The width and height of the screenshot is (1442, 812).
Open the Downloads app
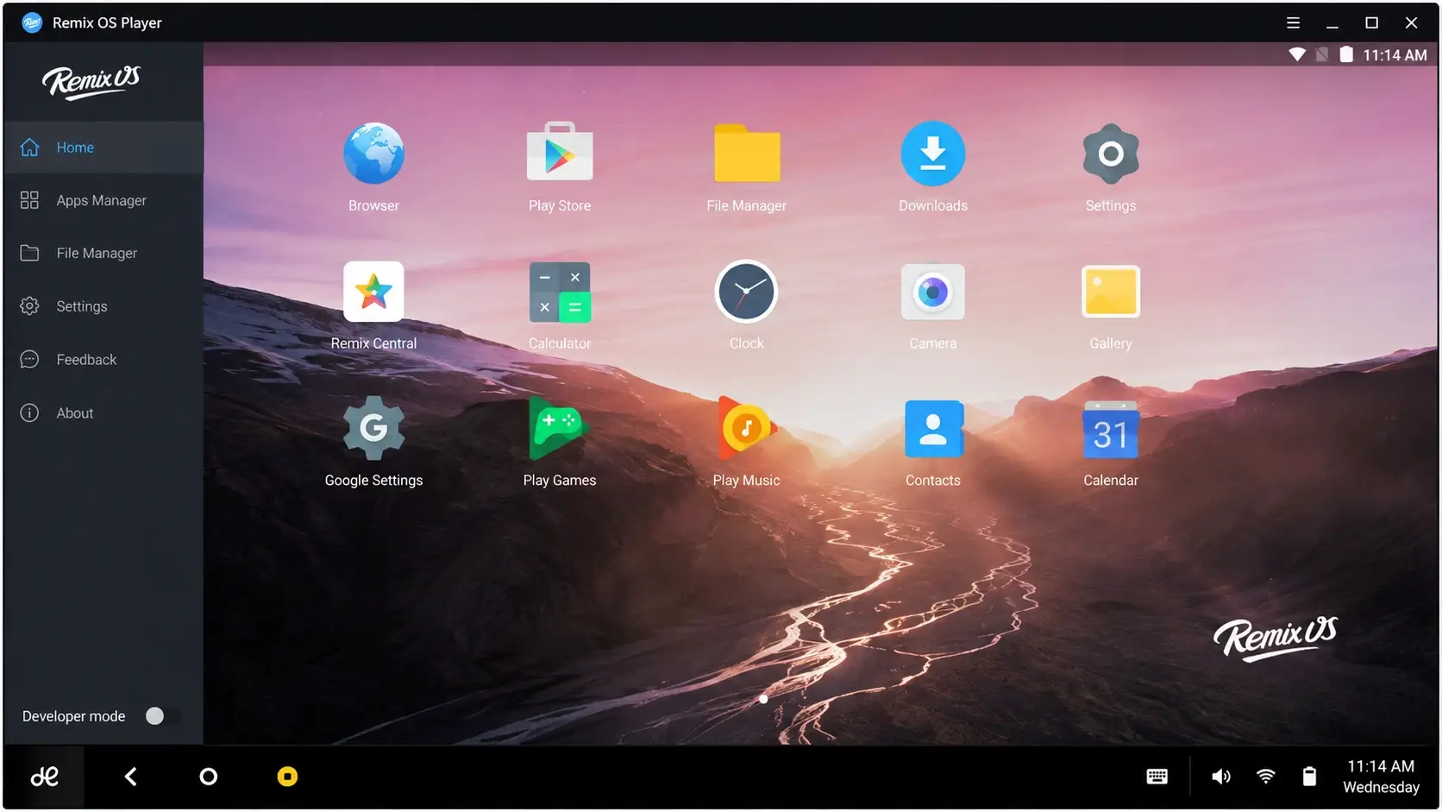932,154
